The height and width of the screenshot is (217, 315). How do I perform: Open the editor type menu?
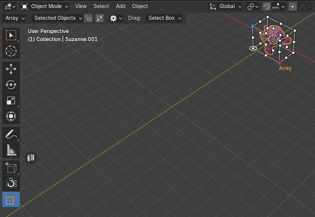pyautogui.click(x=10, y=7)
